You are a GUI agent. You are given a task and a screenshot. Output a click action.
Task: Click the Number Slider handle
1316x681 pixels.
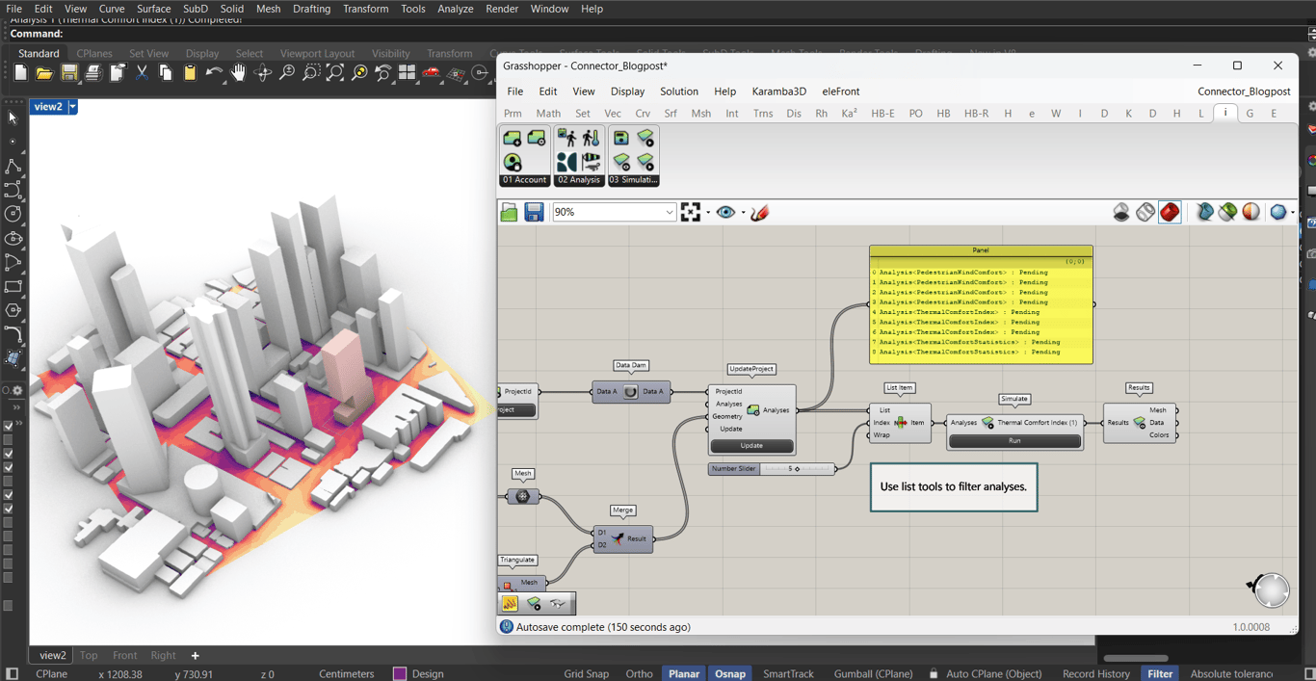[797, 469]
